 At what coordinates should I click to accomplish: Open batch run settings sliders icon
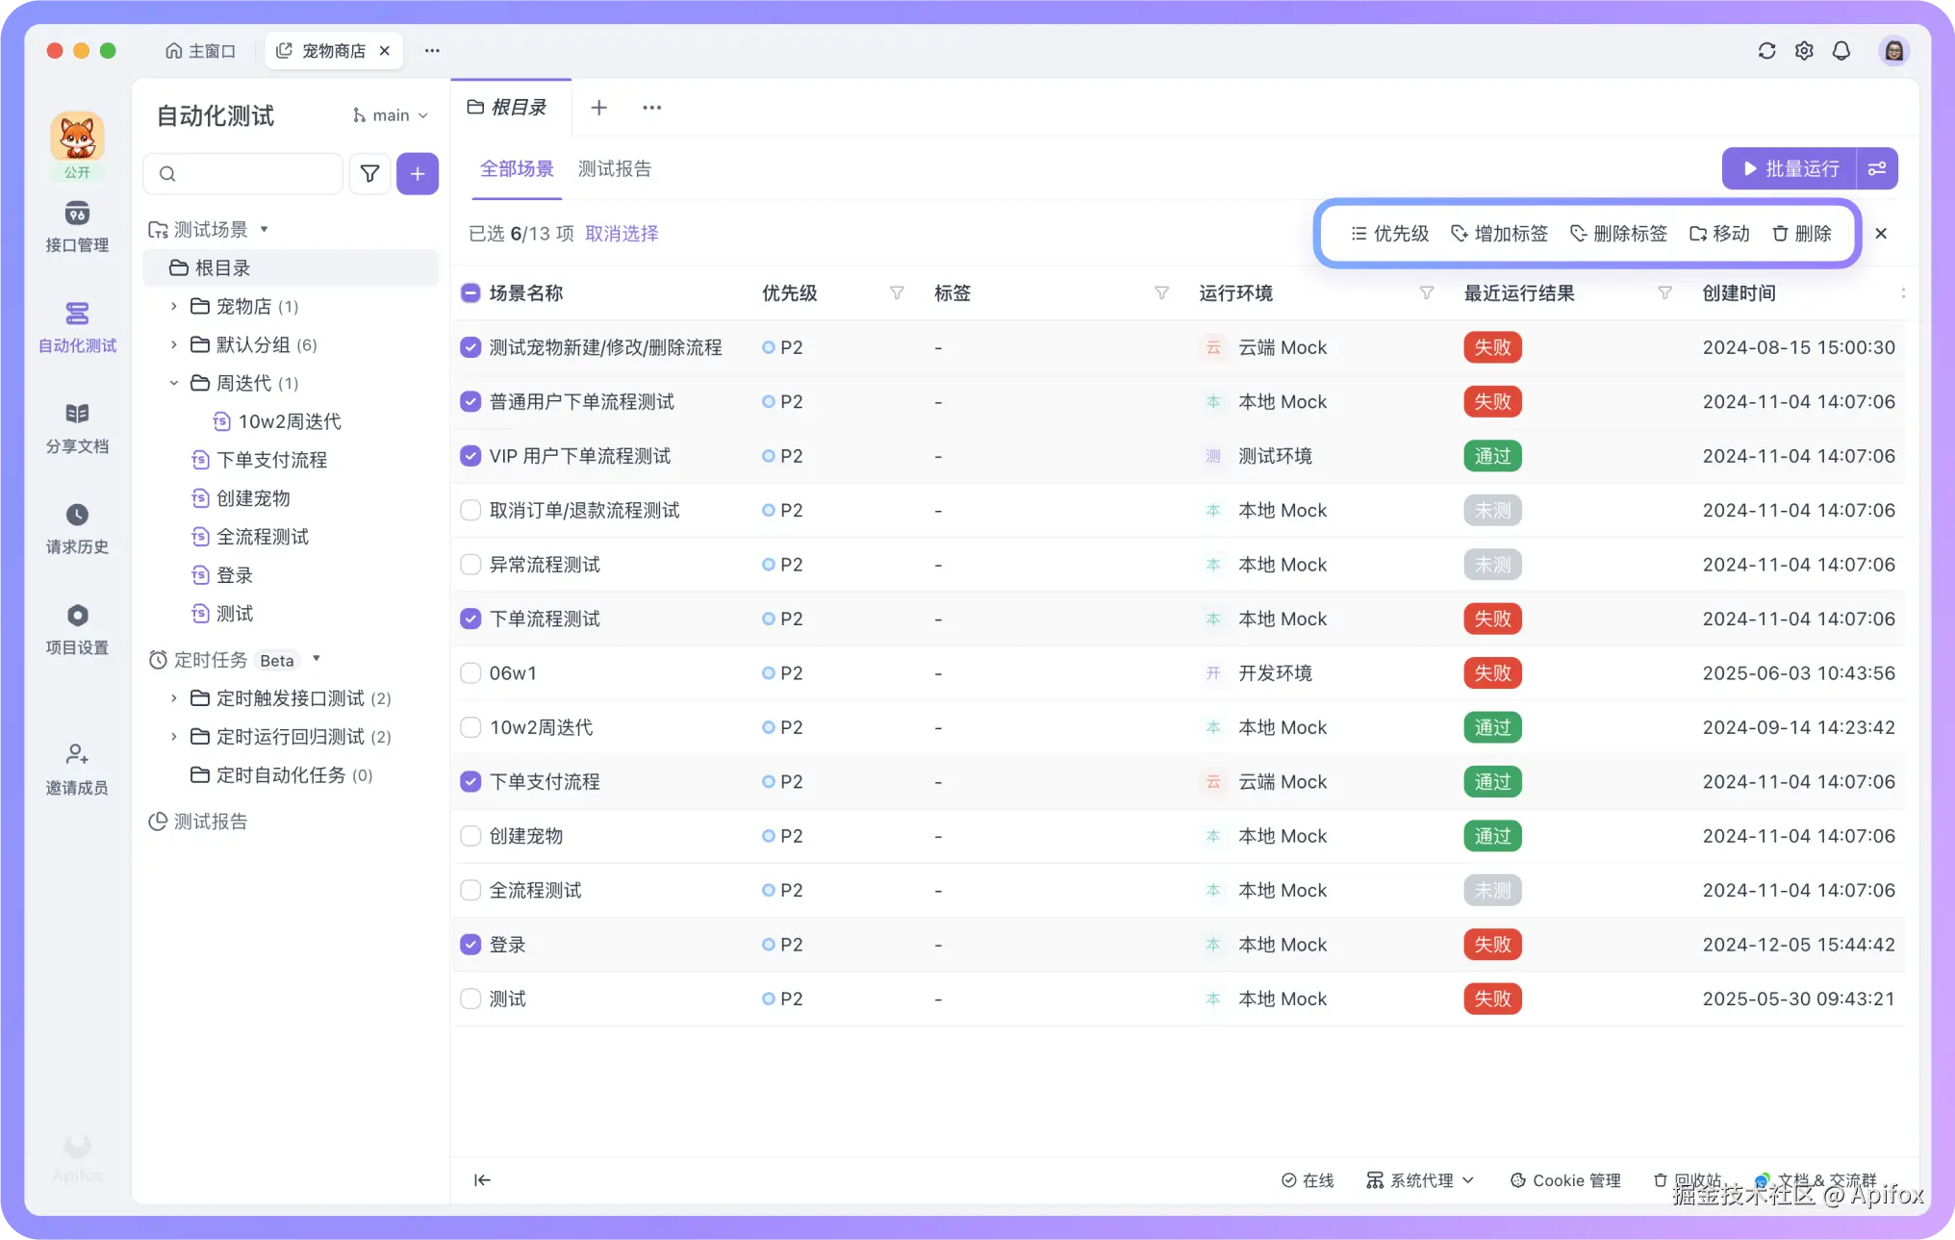pyautogui.click(x=1876, y=169)
